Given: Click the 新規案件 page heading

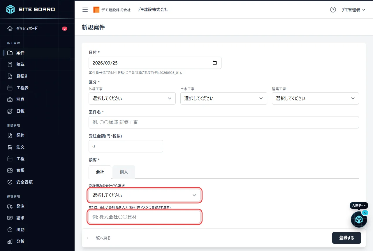Looking at the screenshot, I should click(93, 27).
